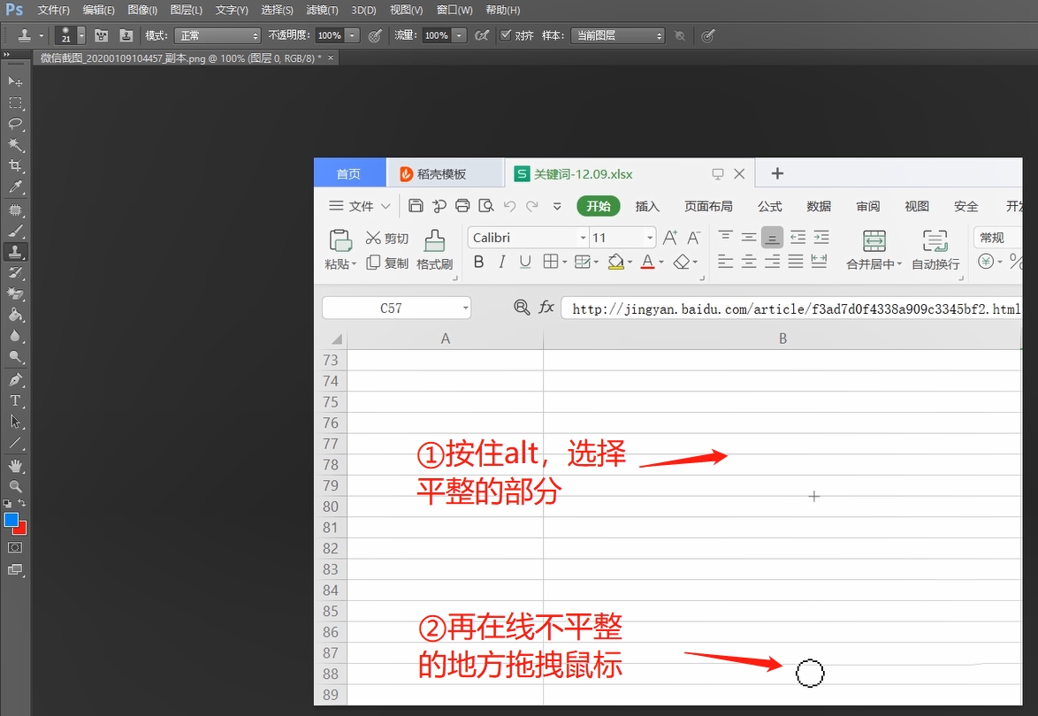Open the 模式 blend mode dropdown
This screenshot has height=716, width=1038.
[x=218, y=35]
